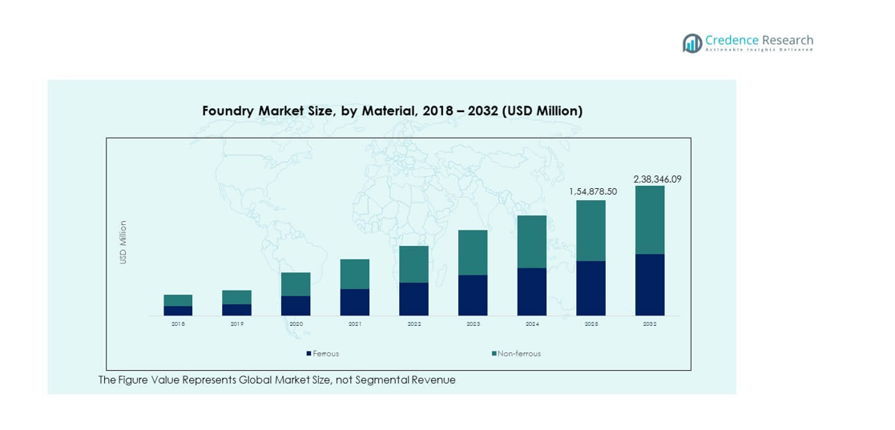Click the Non-ferrous legend color swatch
Viewport: 895px width, 430px height.
tap(494, 353)
